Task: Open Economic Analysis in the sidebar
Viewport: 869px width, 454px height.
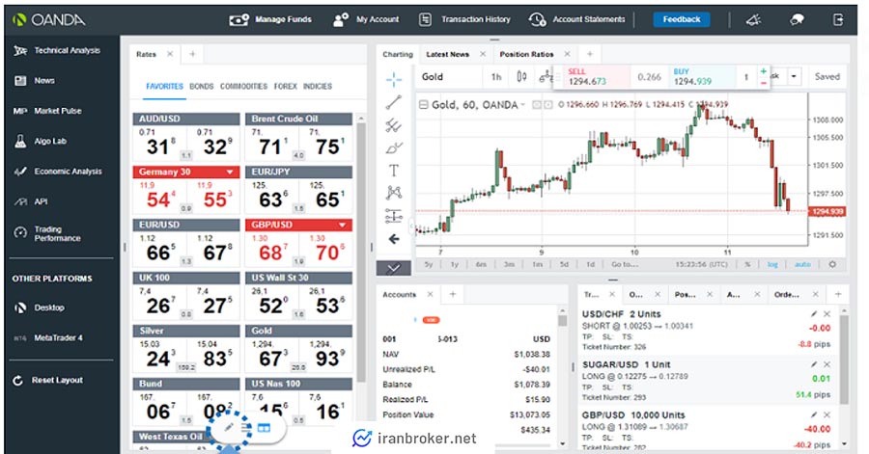Action: coord(58,172)
